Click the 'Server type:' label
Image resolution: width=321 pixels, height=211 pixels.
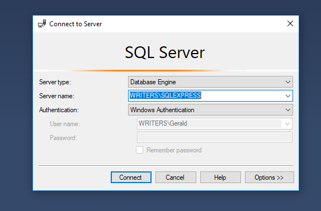click(x=55, y=82)
